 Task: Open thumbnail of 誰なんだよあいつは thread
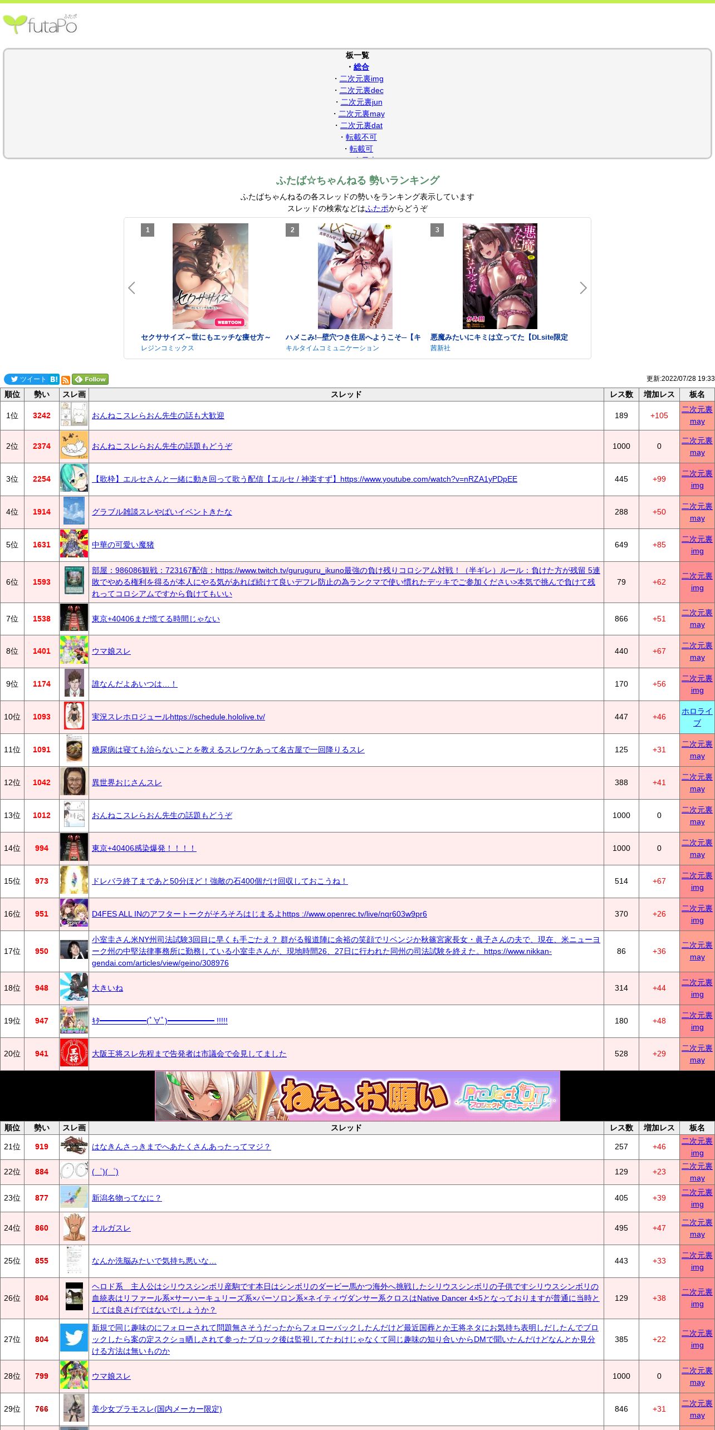click(74, 684)
